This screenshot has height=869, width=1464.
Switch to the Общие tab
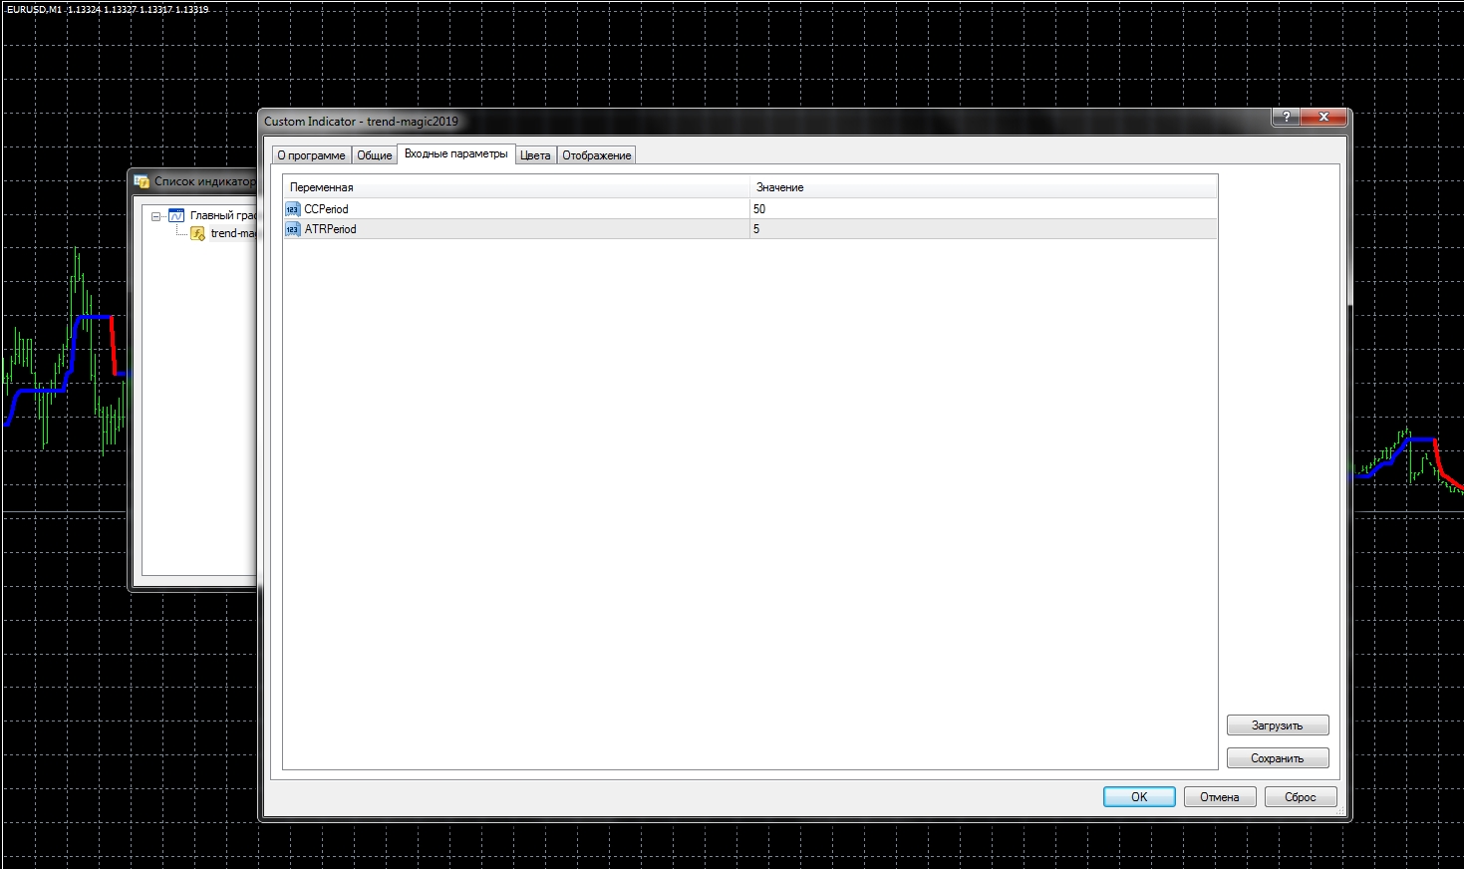[x=374, y=155]
